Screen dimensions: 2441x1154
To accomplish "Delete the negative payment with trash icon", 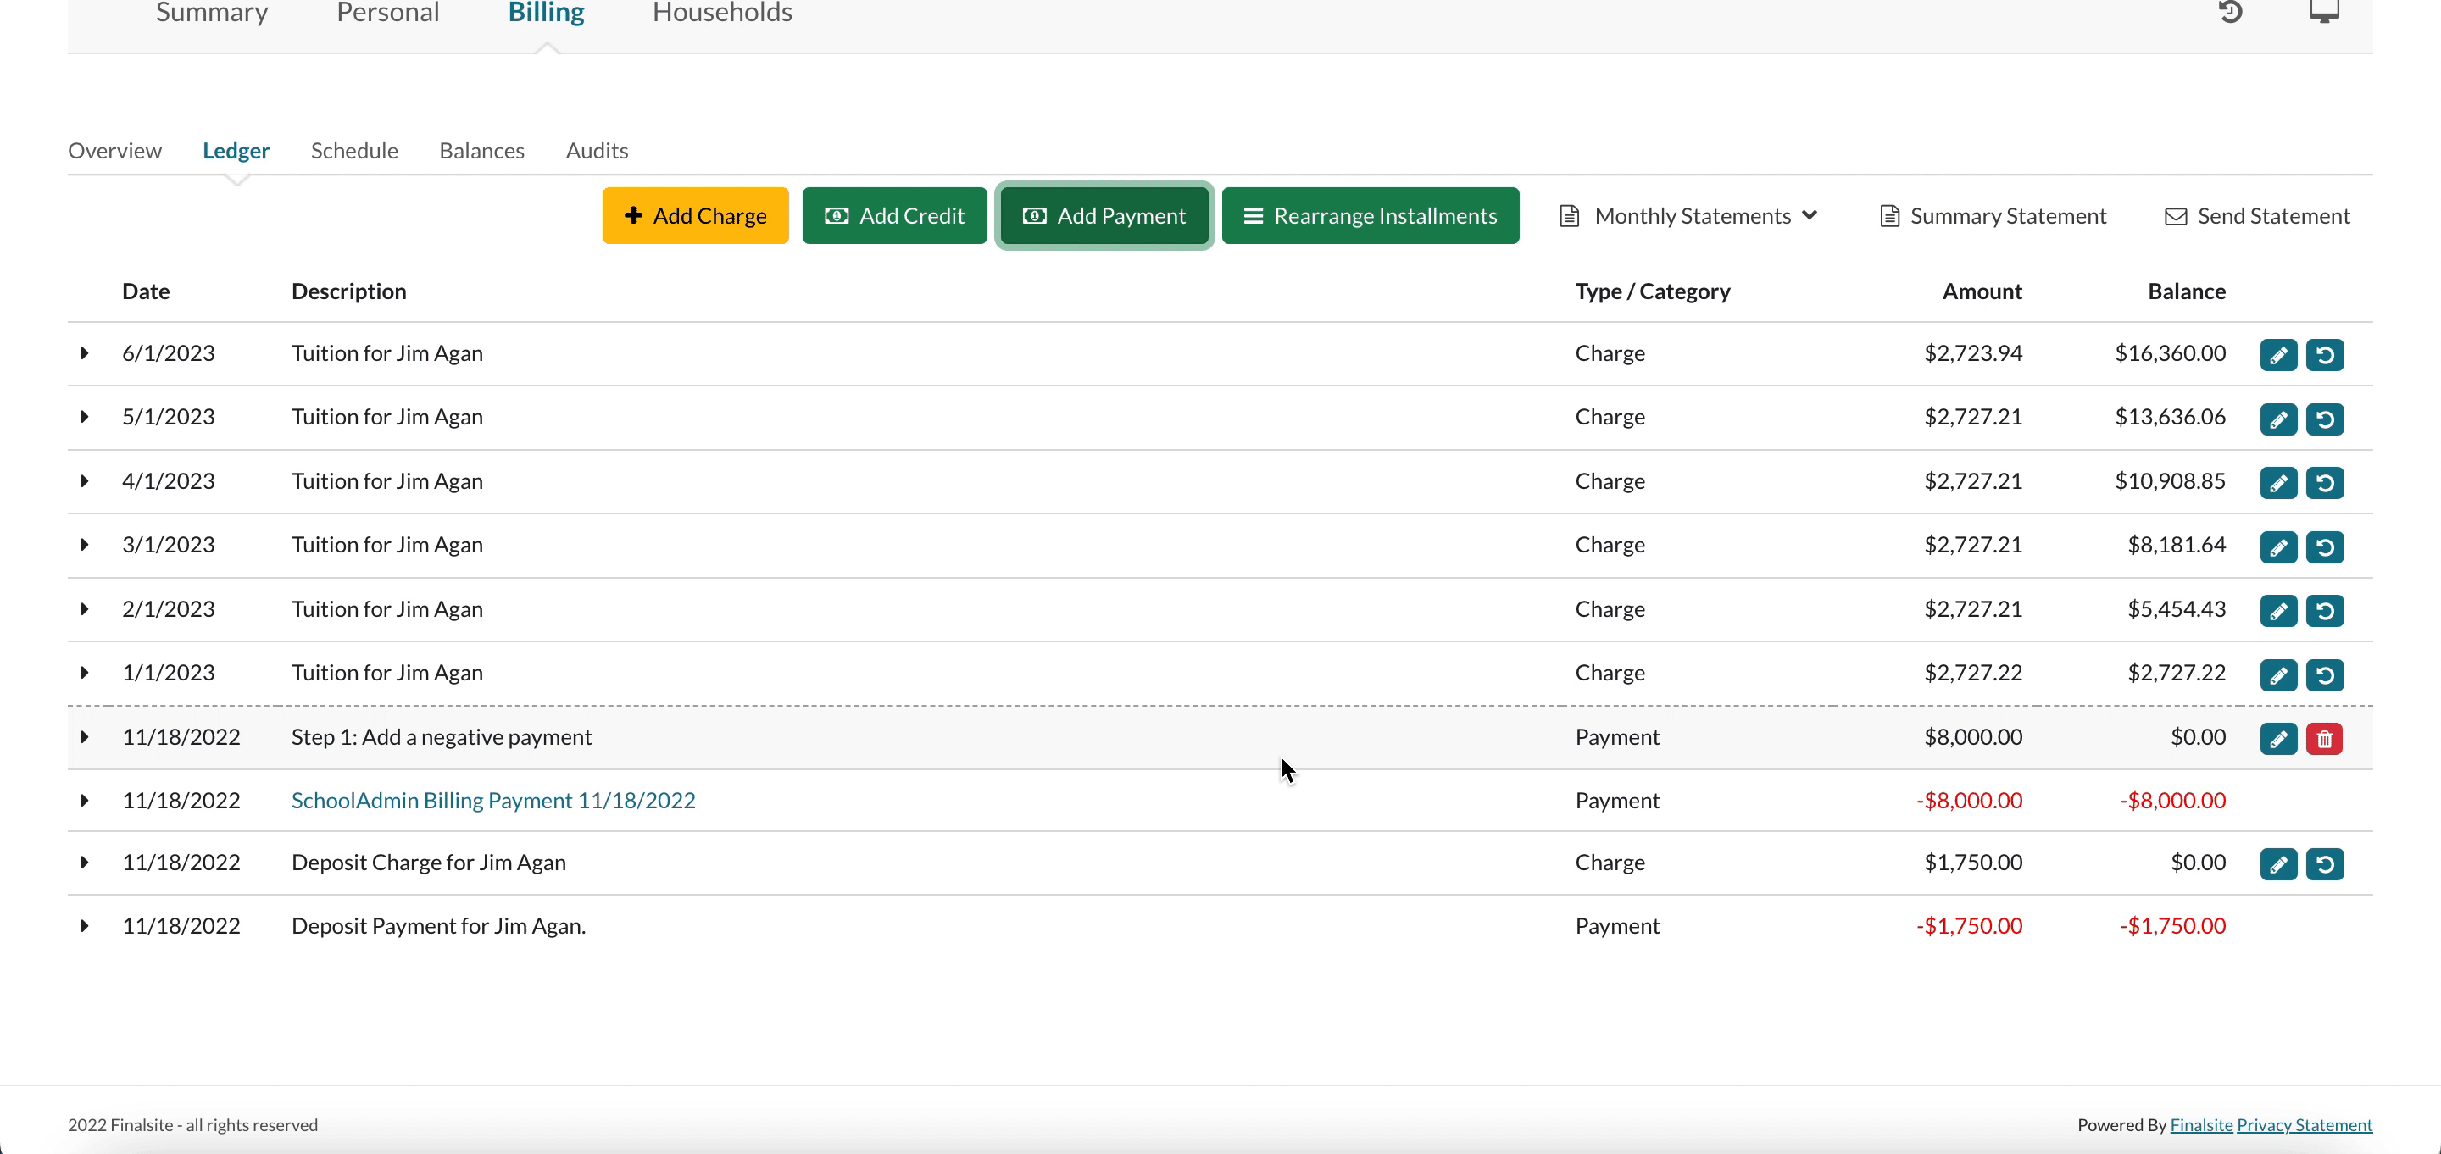I will click(2324, 739).
